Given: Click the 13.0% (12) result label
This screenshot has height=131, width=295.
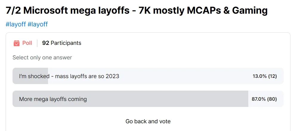Looking at the screenshot, I should tap(265, 76).
